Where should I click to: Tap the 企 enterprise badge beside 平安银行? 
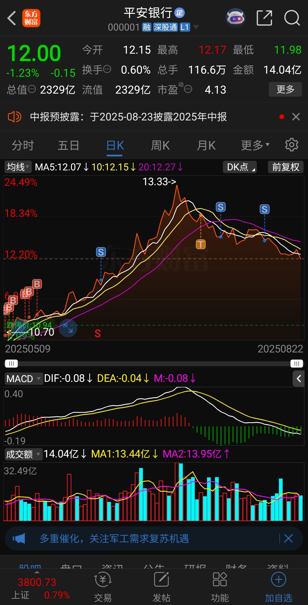179,13
